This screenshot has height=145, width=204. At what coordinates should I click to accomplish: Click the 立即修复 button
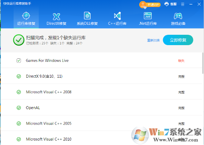[x=178, y=40]
